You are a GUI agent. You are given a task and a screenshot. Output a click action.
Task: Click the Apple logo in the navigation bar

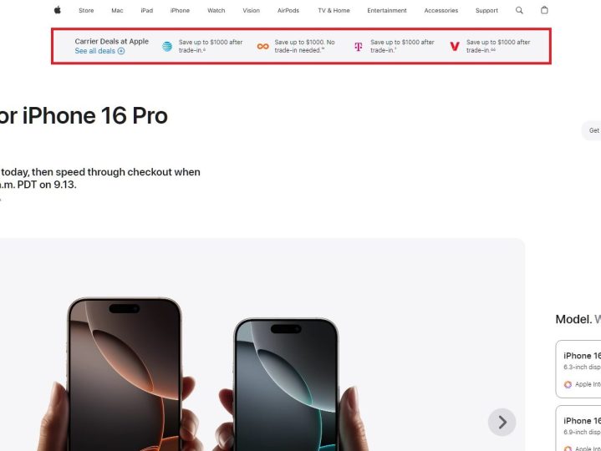coord(58,10)
